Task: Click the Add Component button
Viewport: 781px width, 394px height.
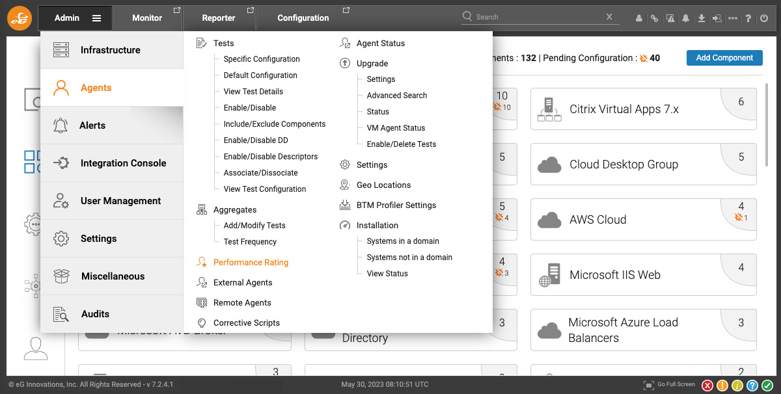Action: tap(724, 58)
